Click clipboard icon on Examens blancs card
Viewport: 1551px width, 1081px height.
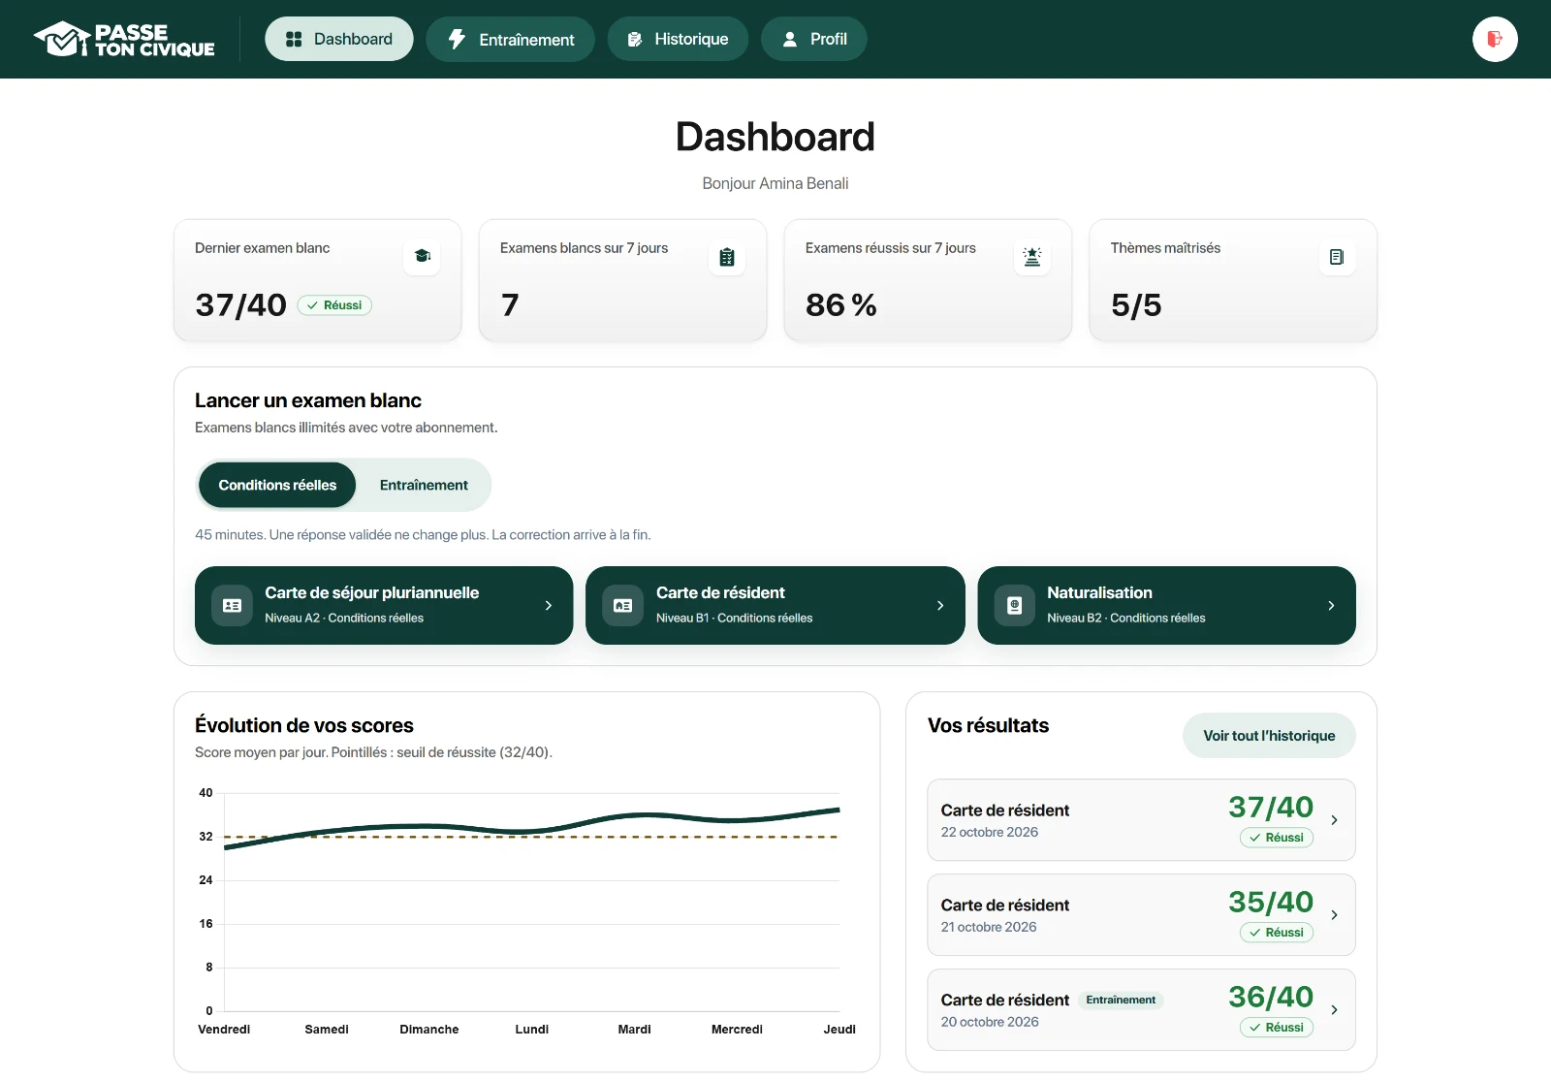pyautogui.click(x=727, y=257)
